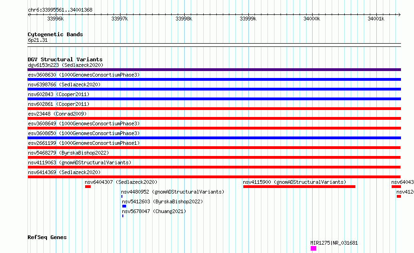Click the small red nsv6404307 variant block
Image resolution: width=414 pixels, height=253 pixels.
(x=88, y=187)
